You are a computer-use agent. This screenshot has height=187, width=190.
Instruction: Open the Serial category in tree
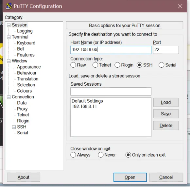coord(23,133)
